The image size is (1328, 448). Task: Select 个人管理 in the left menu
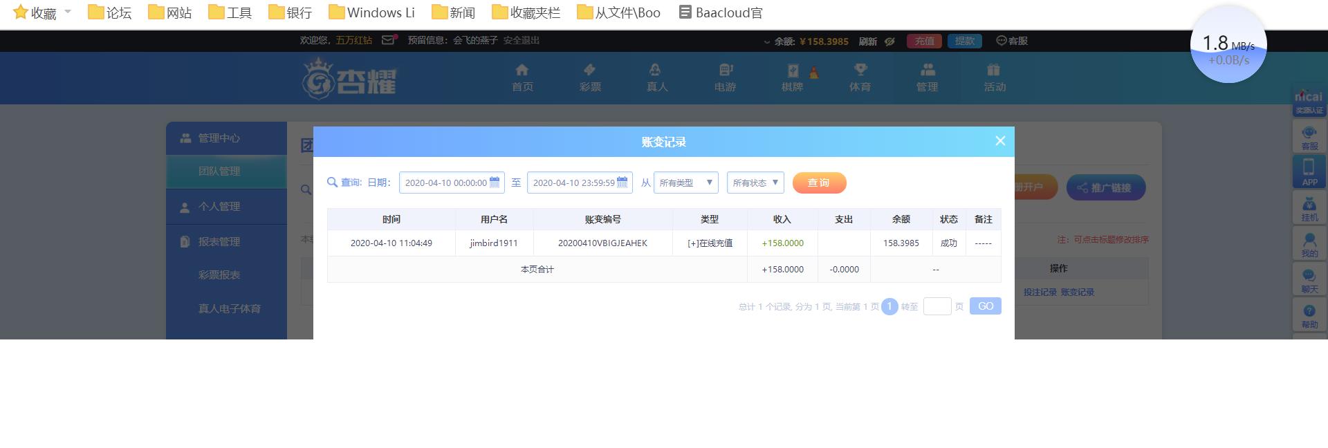[x=226, y=207]
